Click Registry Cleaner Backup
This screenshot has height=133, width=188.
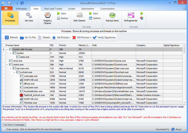coord(62,18)
